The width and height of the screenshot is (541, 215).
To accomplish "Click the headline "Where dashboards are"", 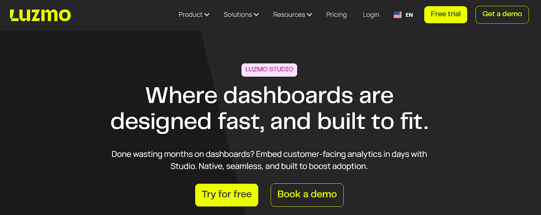I will (x=269, y=95).
